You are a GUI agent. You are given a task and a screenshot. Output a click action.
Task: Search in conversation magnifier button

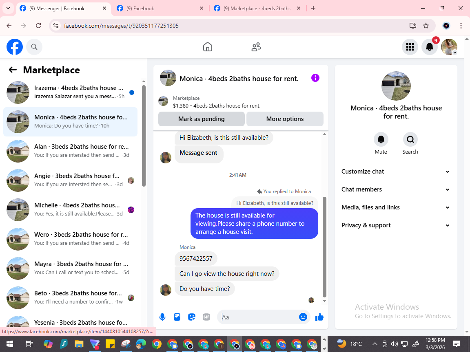410,139
